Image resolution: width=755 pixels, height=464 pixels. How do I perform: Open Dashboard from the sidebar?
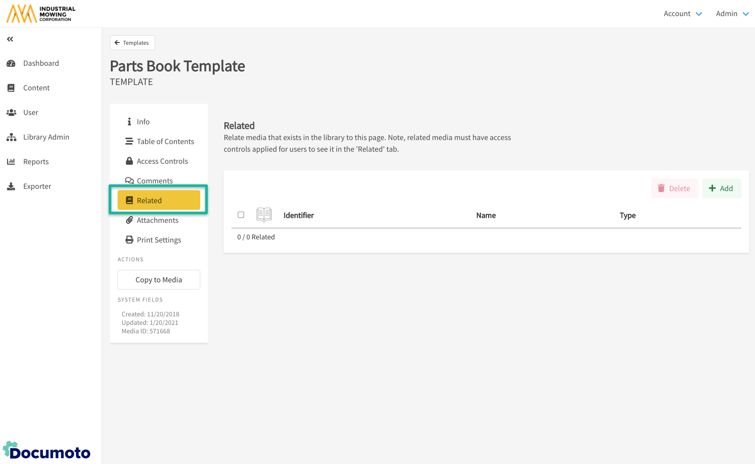tap(41, 64)
